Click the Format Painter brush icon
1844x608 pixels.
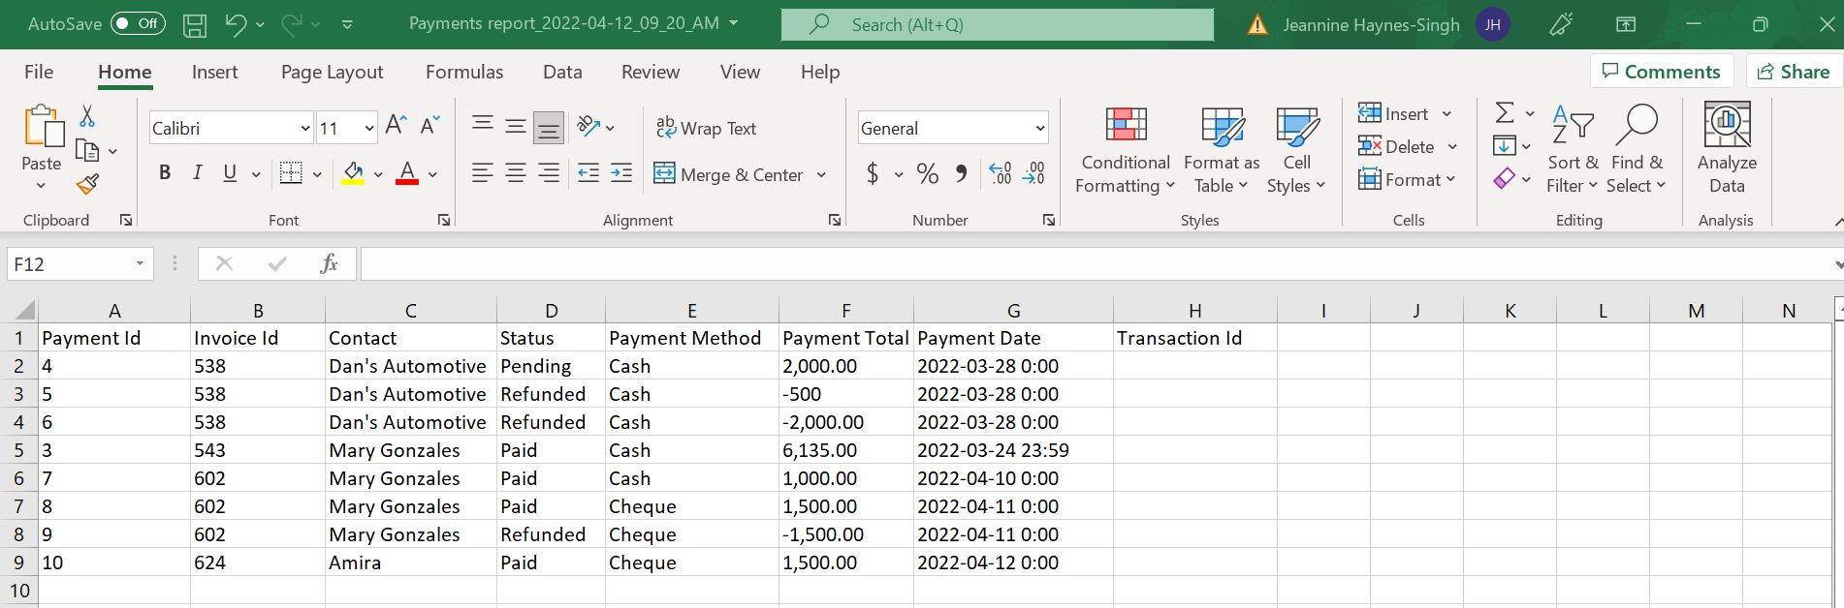pos(87,184)
